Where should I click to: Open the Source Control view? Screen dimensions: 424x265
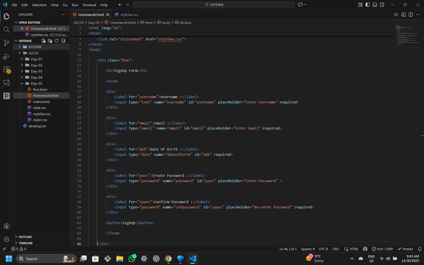click(x=6, y=43)
